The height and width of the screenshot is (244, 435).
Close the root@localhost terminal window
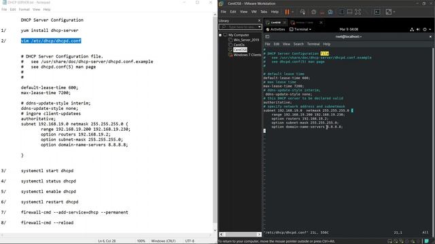point(430,37)
